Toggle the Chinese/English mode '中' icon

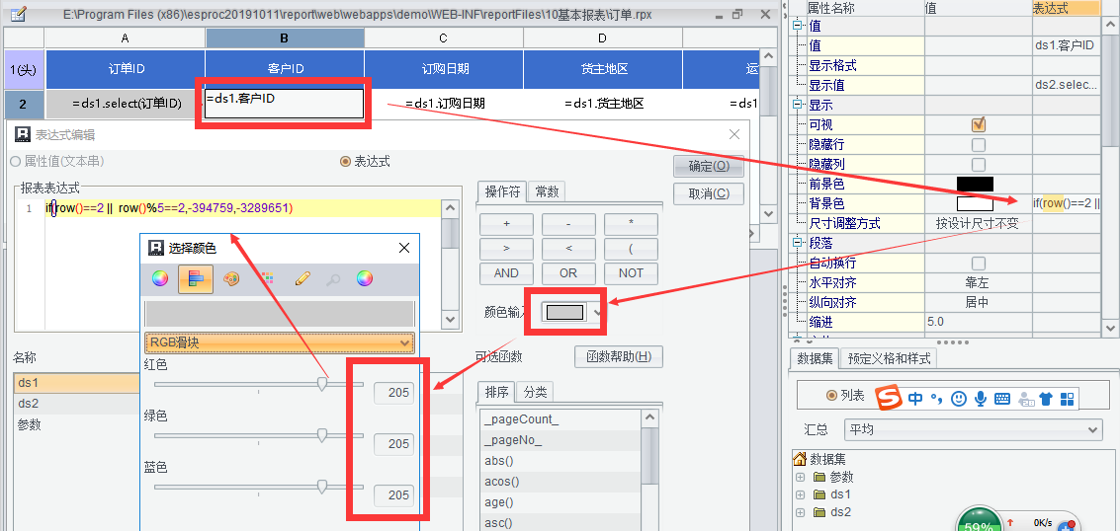915,399
